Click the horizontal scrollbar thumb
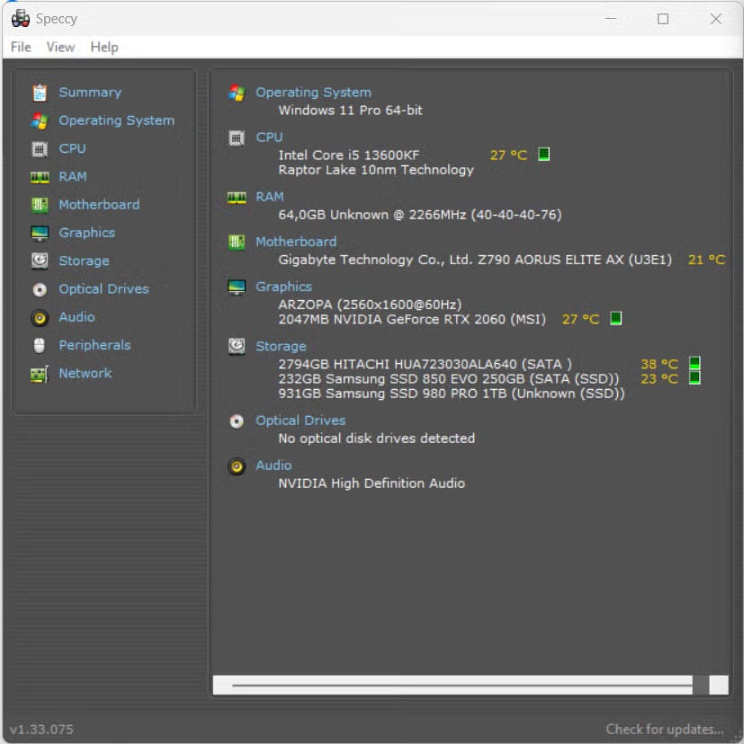The image size is (744, 744). coord(701,685)
